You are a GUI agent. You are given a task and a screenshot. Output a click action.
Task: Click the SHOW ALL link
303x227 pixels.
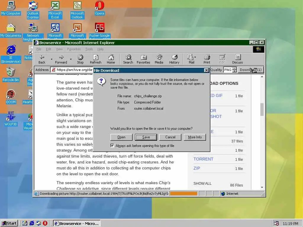(x=202, y=183)
